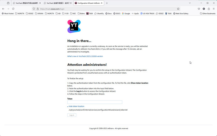Open the Other Bookmarks folder
Viewport: 217px width, 136px height.
(x=208, y=14)
